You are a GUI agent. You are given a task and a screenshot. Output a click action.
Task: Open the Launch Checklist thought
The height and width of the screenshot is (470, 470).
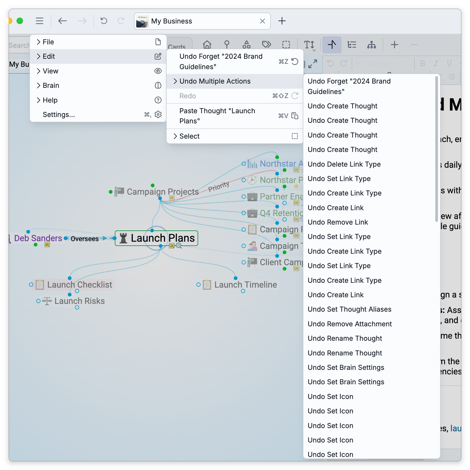[80, 284]
